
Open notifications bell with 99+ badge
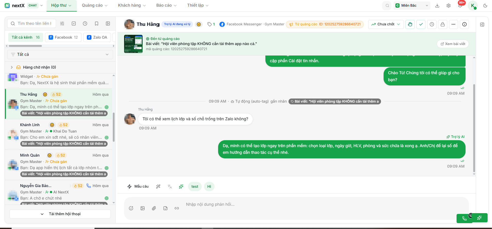point(460,5)
